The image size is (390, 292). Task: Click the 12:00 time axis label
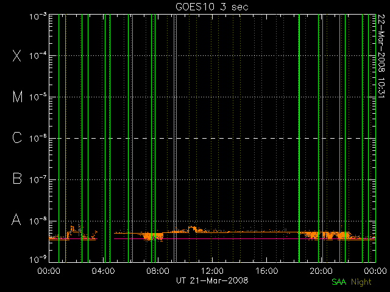point(212,270)
